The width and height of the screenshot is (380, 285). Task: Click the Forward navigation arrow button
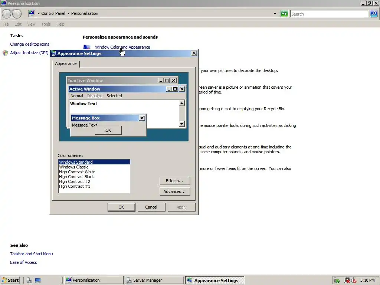(17, 14)
